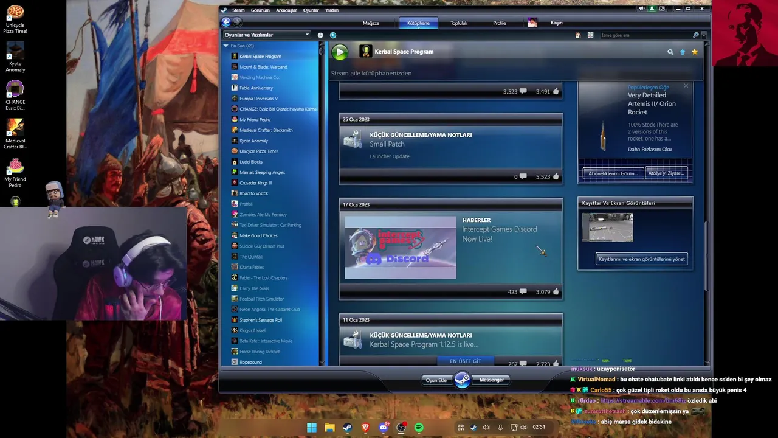
Task: Click the Daha Fazlasını Oku link
Action: coord(650,150)
